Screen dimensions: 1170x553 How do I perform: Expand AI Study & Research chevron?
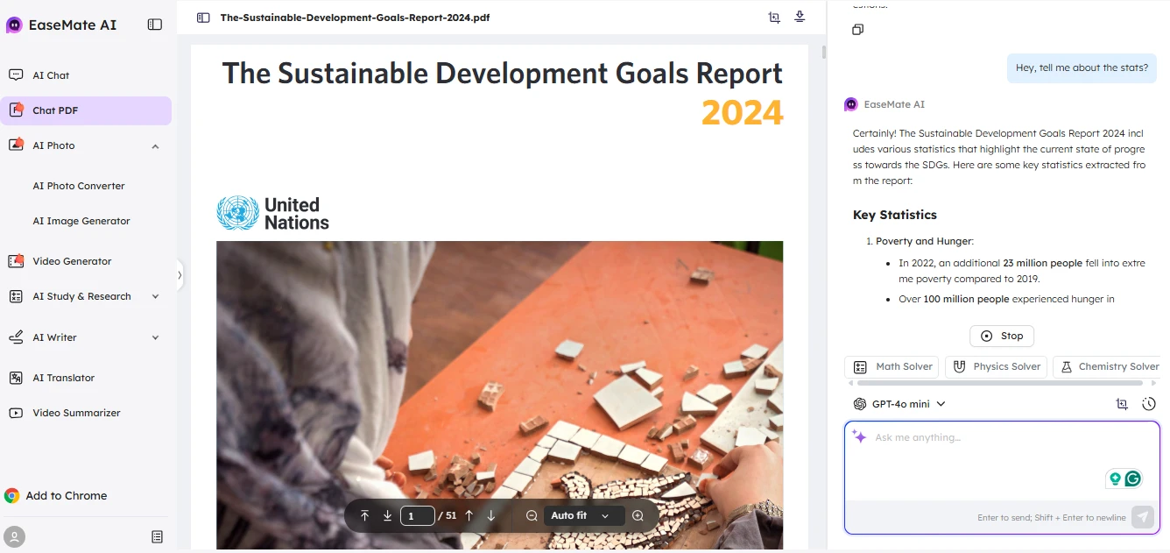[155, 296]
